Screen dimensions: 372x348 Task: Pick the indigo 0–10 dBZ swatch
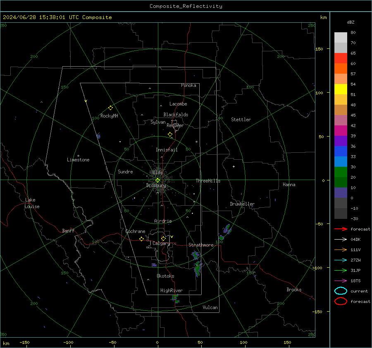pos(341,193)
